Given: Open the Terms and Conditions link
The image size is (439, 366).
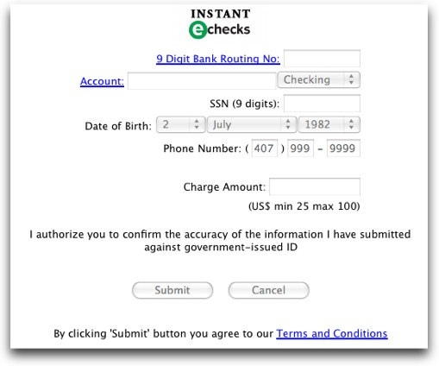Looking at the screenshot, I should coord(332,333).
